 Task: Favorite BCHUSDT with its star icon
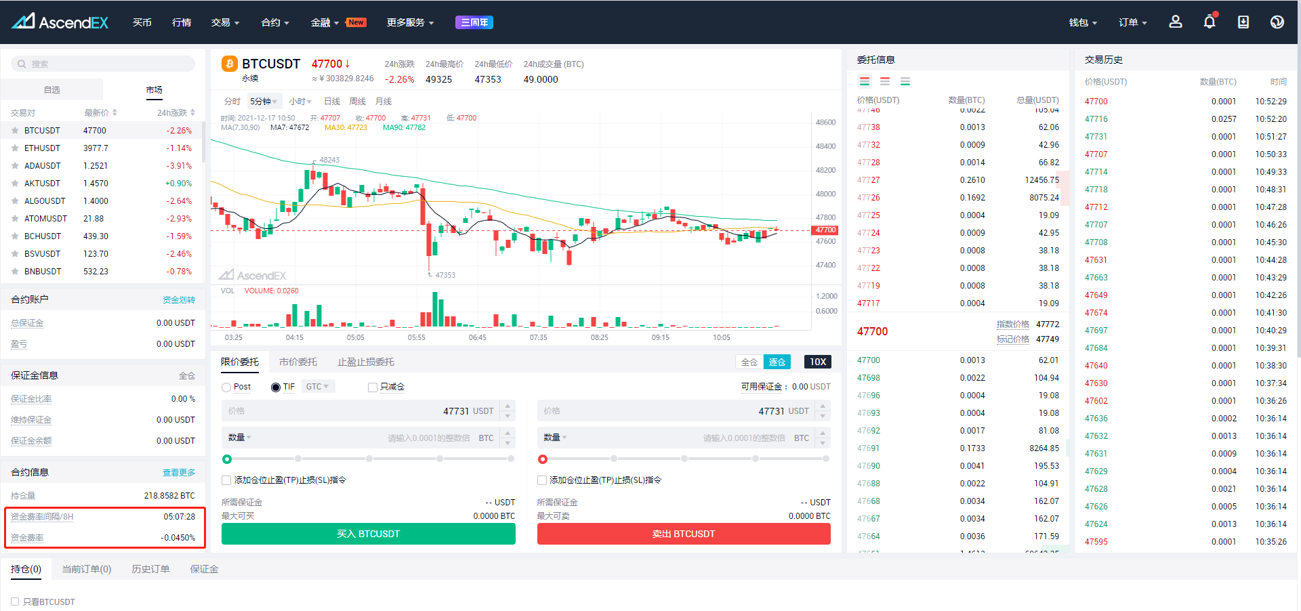(x=15, y=236)
